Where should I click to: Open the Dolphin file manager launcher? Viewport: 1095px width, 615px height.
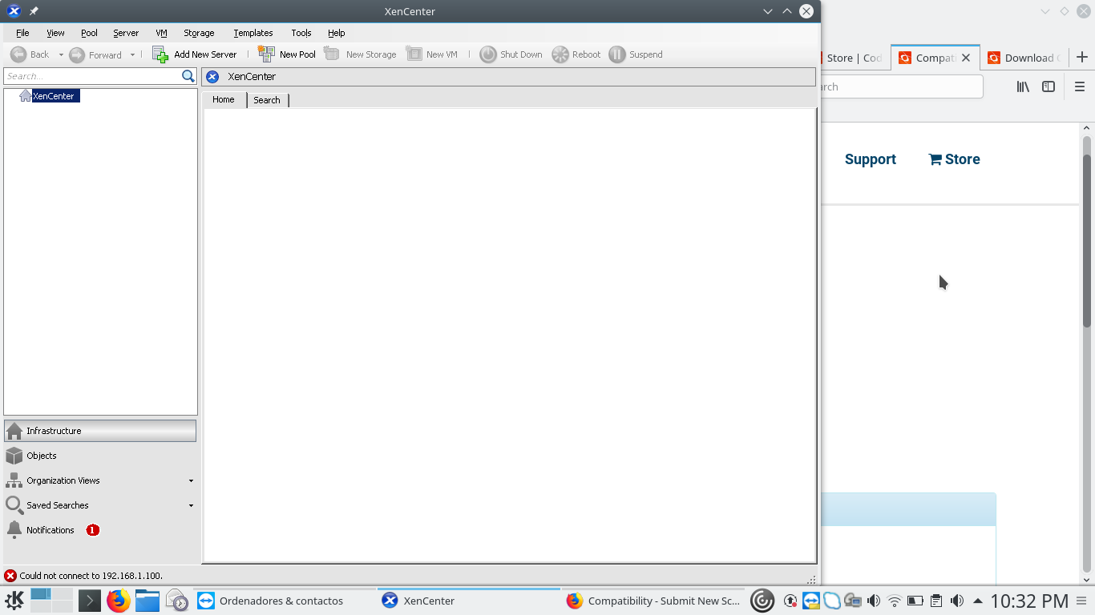coord(147,601)
